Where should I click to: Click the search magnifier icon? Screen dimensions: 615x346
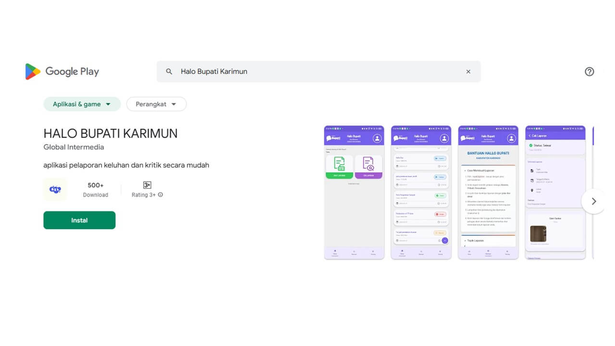(169, 72)
